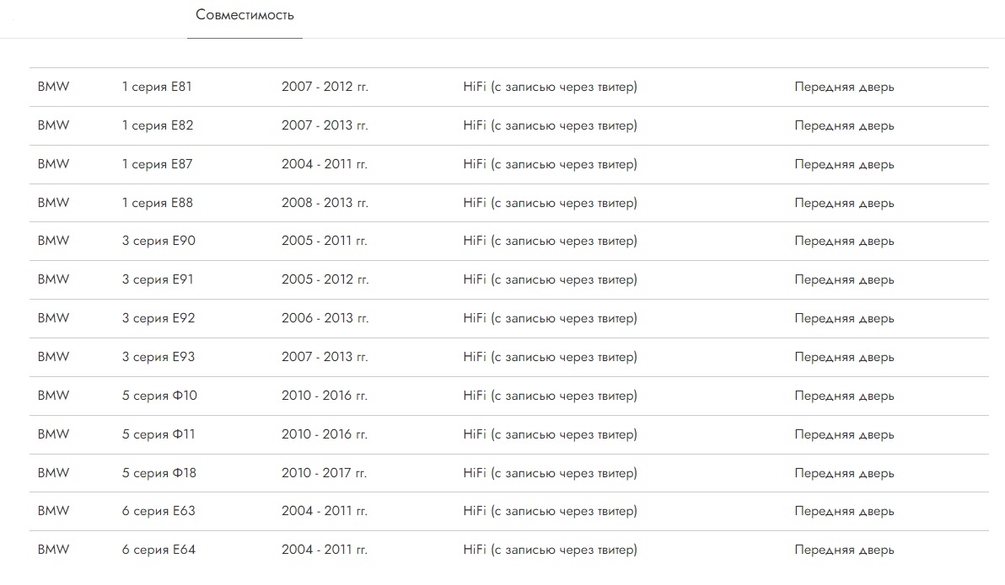Click the 2010 - 2017 гг. year range

coord(325,473)
